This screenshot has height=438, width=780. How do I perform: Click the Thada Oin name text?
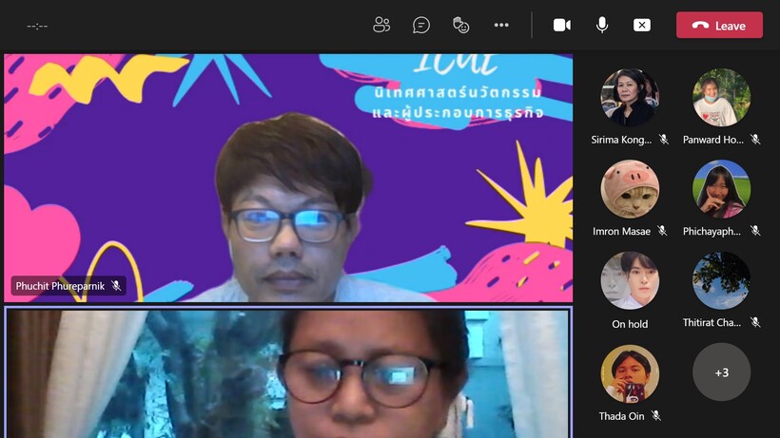point(621,416)
